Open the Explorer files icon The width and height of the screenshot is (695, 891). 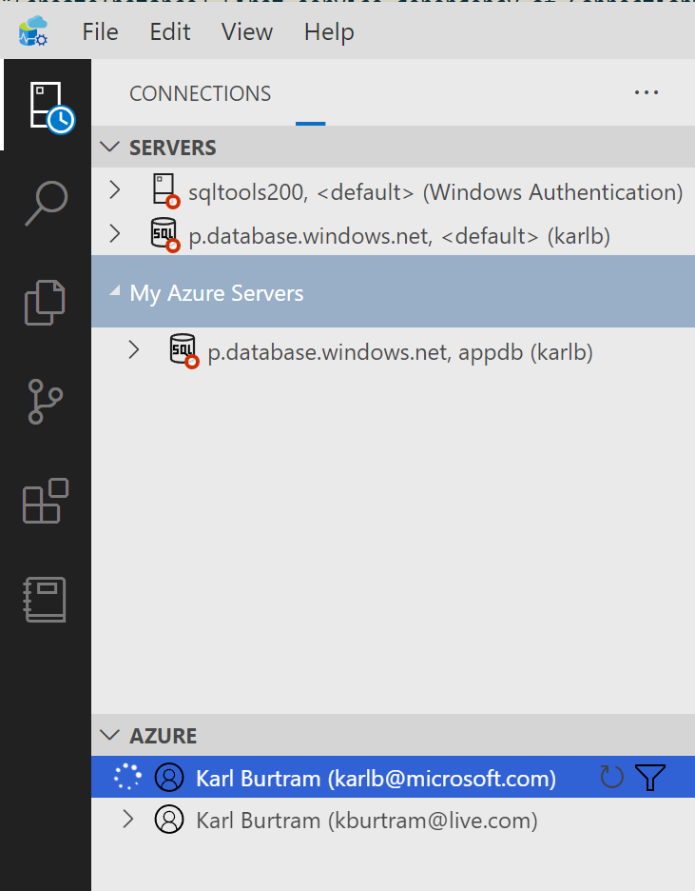(x=46, y=302)
